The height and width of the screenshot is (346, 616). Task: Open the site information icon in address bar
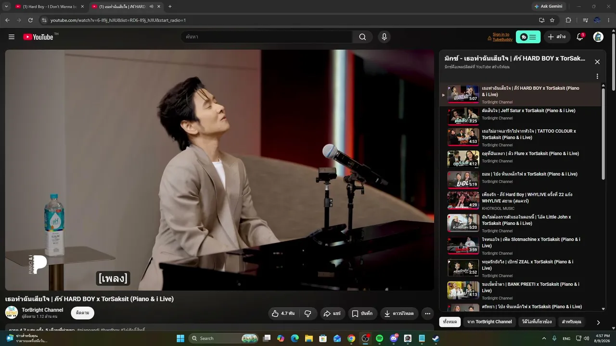click(x=44, y=20)
